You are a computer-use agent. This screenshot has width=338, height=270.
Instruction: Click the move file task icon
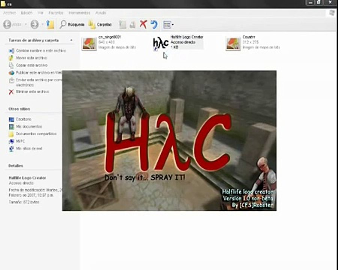(11, 58)
